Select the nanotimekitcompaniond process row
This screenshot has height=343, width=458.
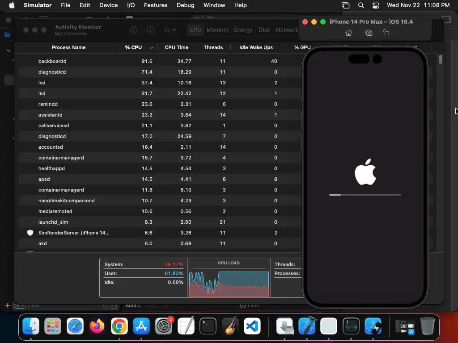coord(160,201)
